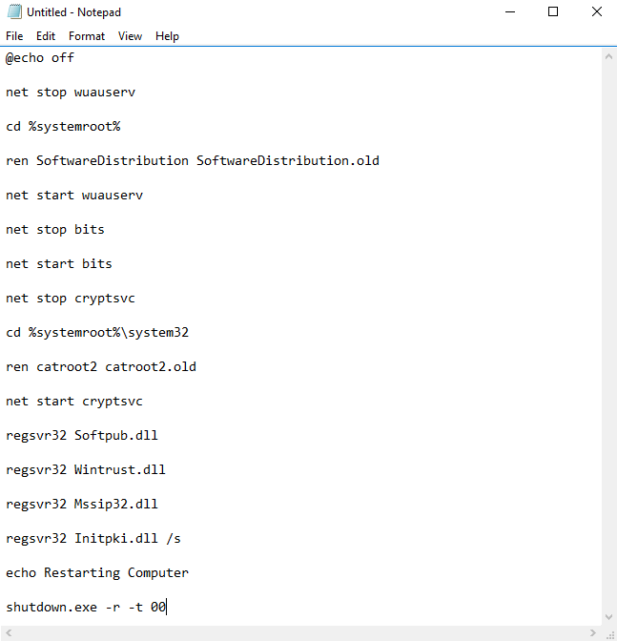This screenshot has height=641, width=617.
Task: Open the Format menu
Action: point(87,36)
